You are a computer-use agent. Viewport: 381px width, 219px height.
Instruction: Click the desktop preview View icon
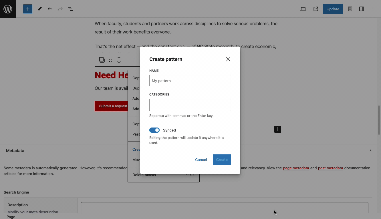tap(303, 9)
